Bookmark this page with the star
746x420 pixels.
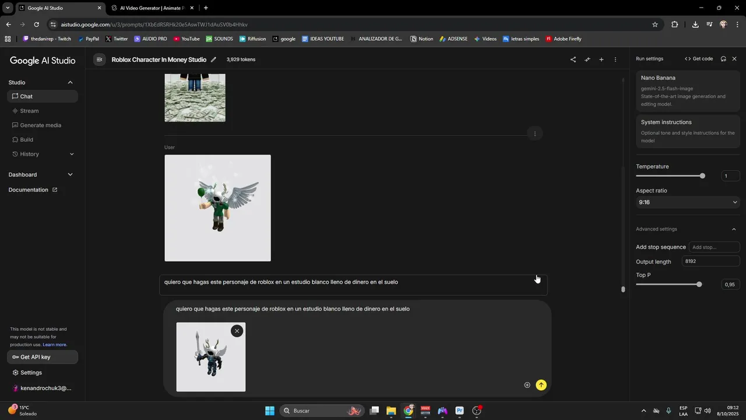655,24
